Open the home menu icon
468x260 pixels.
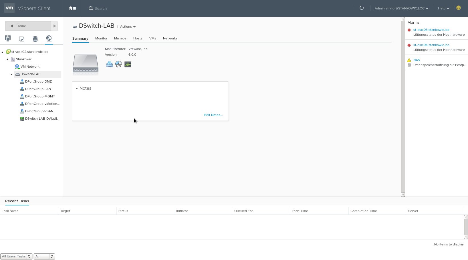72,8
